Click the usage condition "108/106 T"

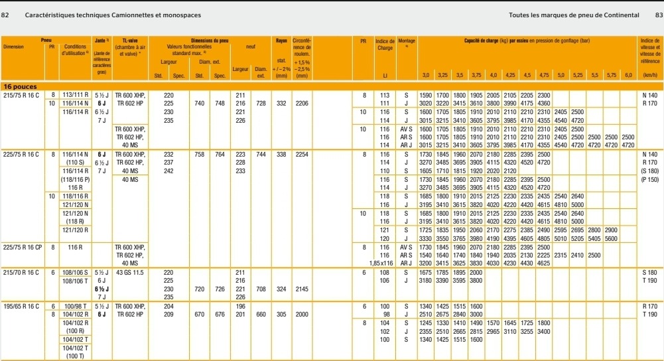76,281
